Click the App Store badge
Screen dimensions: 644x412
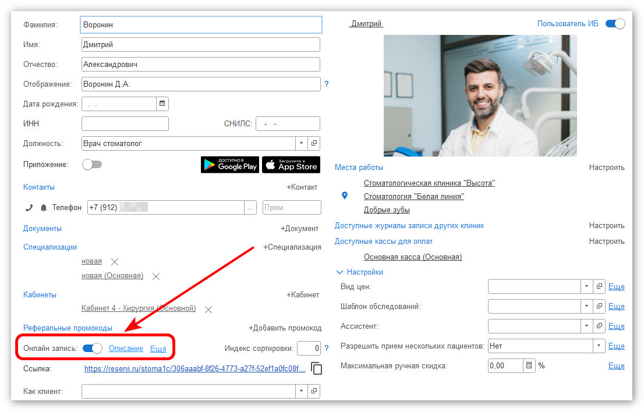tap(291, 165)
